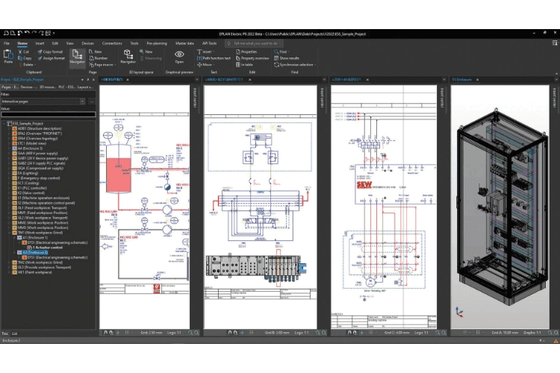This screenshot has height=373, width=560.
Task: Open the File menu
Action: [7, 43]
